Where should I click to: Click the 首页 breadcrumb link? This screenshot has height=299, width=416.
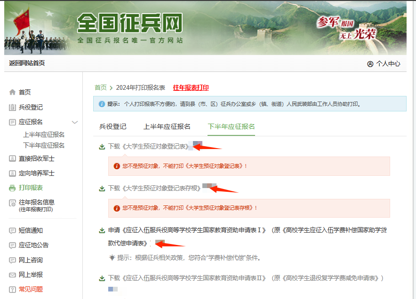tap(100, 88)
